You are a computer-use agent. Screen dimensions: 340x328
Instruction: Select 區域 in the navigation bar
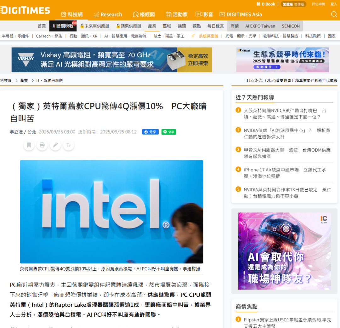click(x=167, y=26)
